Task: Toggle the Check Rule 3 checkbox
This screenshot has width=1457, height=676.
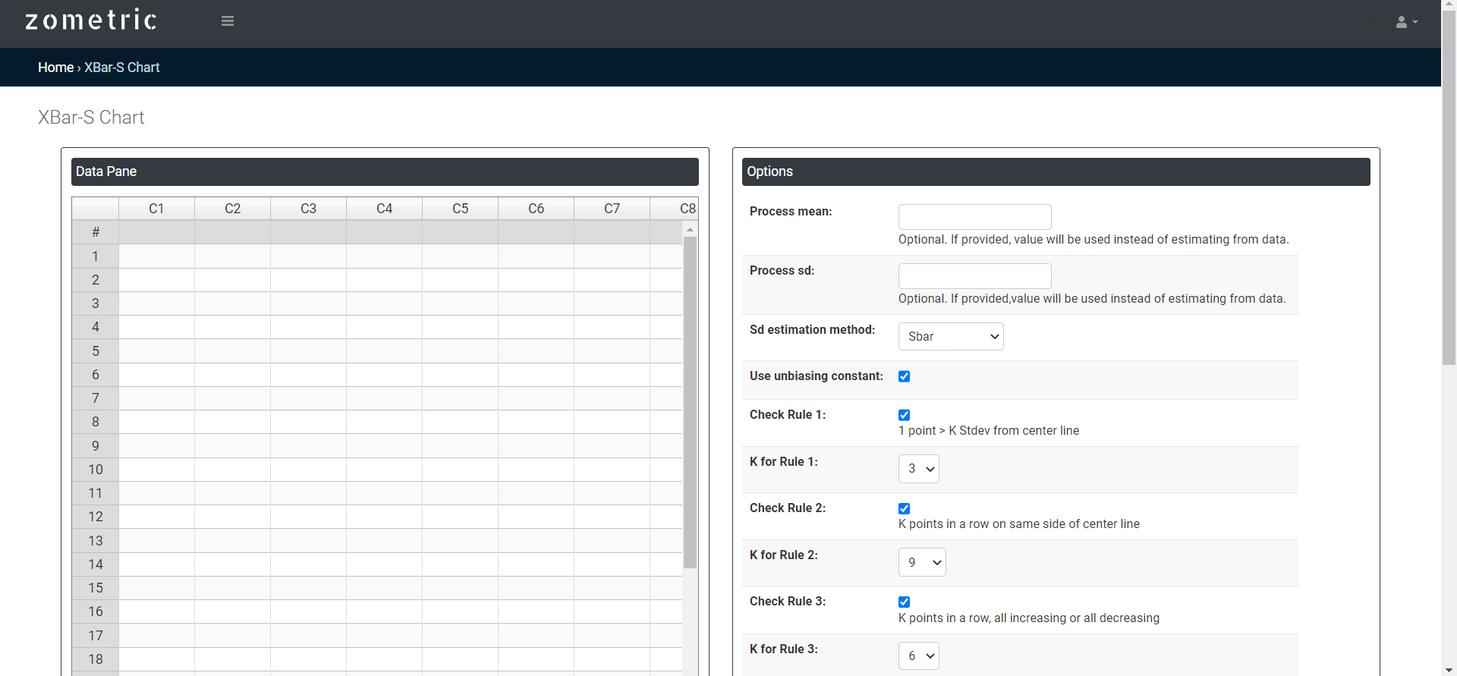Action: pos(904,602)
